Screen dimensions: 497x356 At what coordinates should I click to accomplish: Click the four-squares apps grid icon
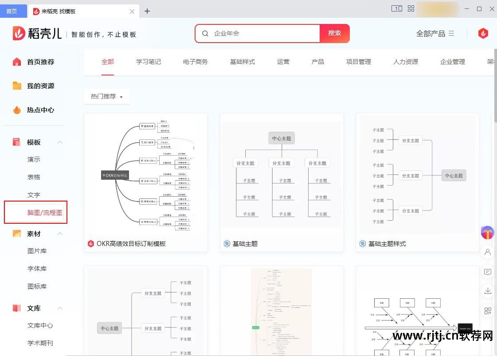[x=411, y=8]
